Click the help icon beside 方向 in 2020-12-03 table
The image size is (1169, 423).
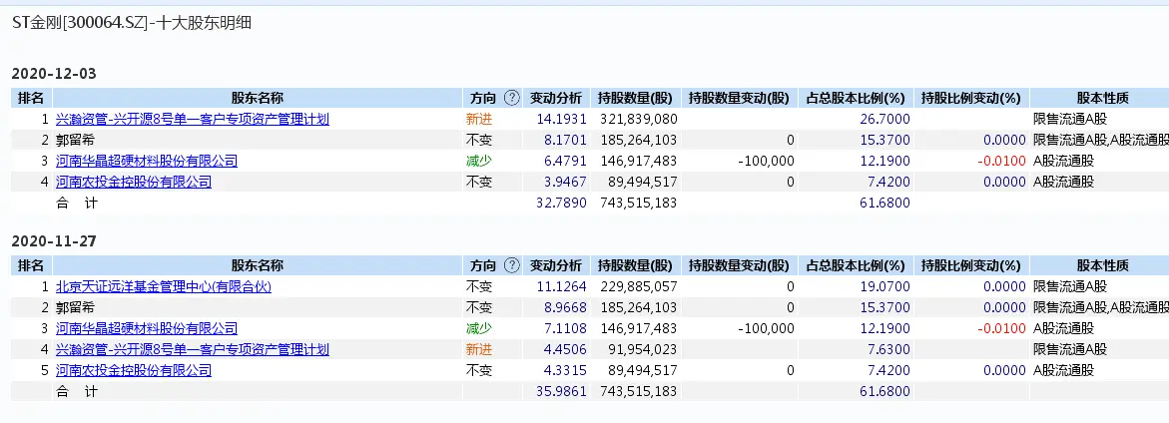[511, 98]
